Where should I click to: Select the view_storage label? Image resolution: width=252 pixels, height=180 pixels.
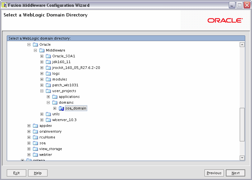pyautogui.click(x=51, y=149)
